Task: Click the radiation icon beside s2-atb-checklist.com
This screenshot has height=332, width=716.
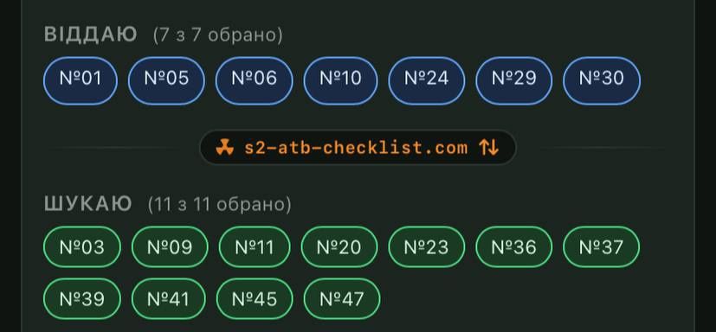Action: pyautogui.click(x=224, y=148)
